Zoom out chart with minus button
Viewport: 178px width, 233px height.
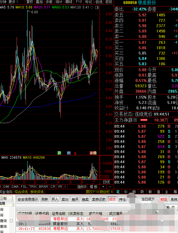pyautogui.click(x=110, y=186)
